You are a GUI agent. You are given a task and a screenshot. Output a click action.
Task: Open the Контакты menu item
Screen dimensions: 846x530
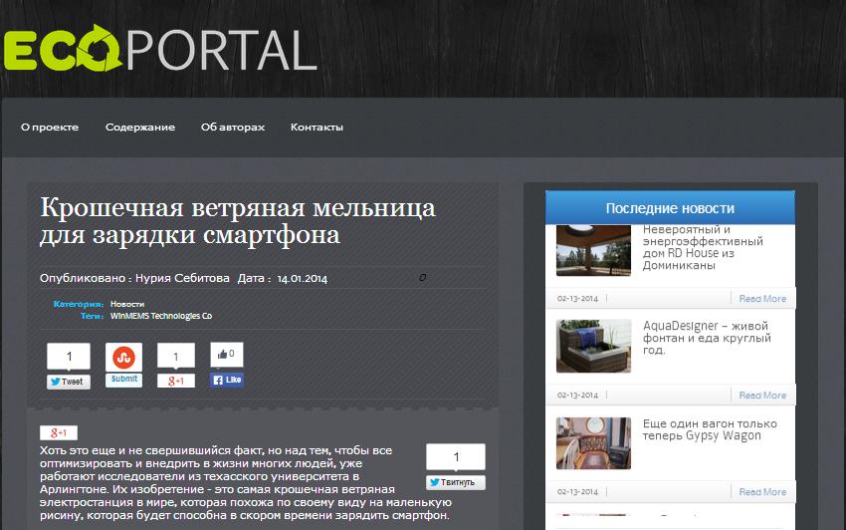[x=317, y=128]
